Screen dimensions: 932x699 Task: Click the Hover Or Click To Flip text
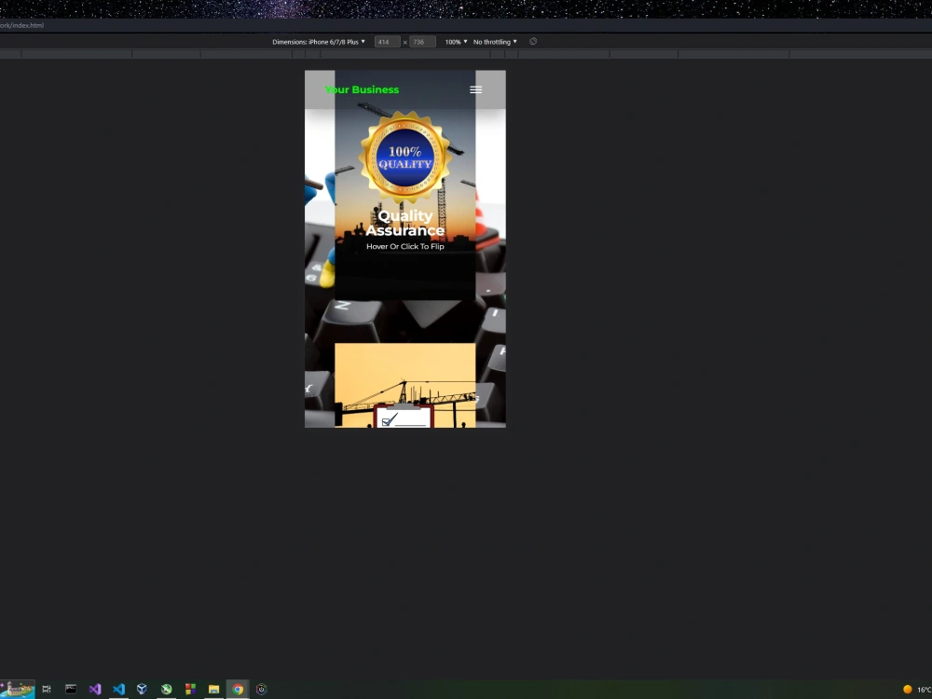click(405, 246)
